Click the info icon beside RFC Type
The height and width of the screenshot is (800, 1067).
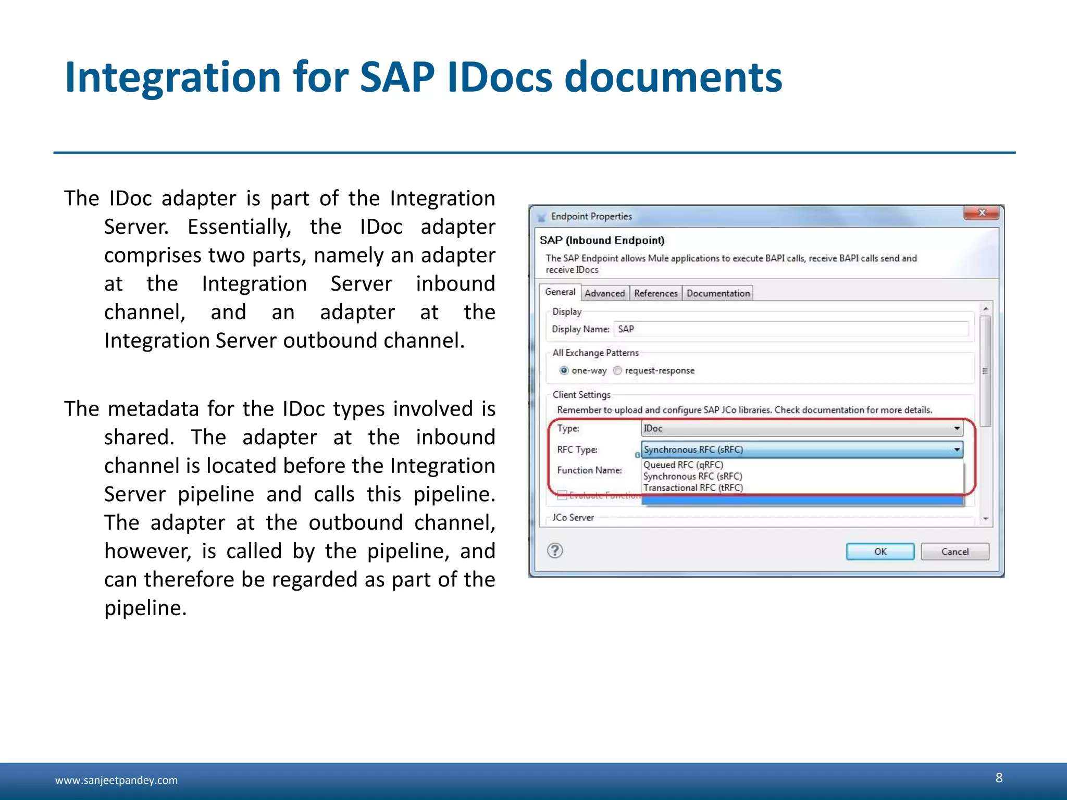coord(637,455)
